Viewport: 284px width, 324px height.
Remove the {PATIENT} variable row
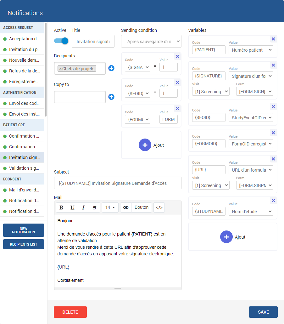(x=273, y=39)
